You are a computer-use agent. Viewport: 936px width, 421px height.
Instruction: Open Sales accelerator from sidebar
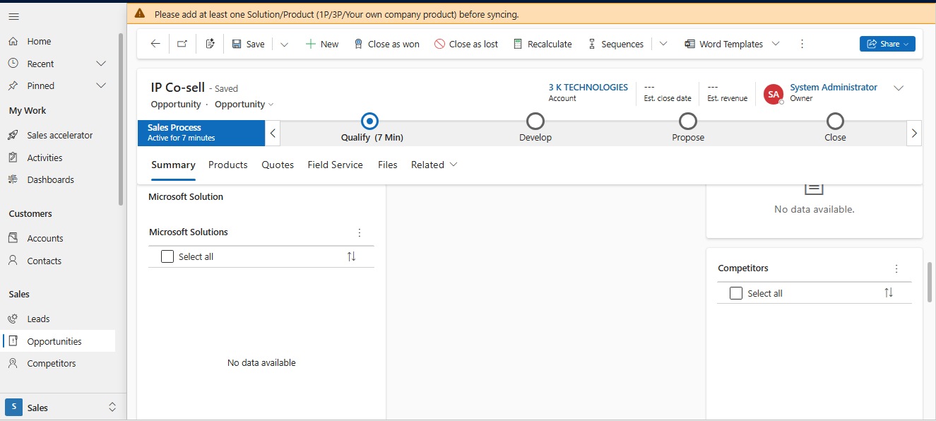tap(59, 135)
